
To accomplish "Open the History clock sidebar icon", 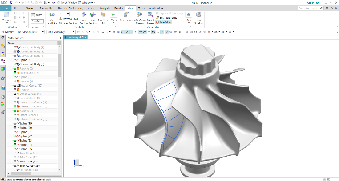I will tap(3, 97).
